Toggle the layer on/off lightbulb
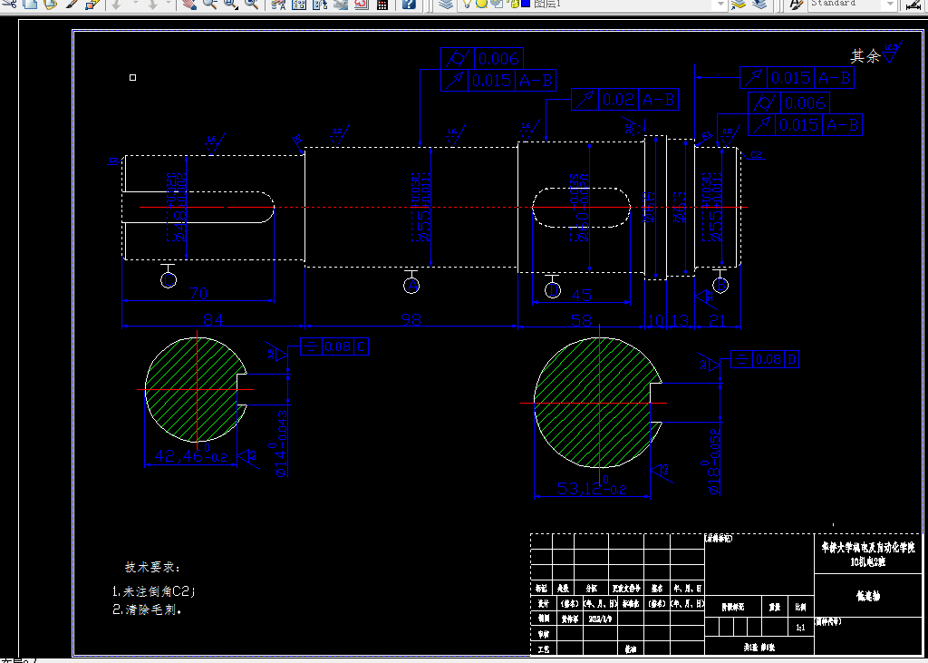The height and width of the screenshot is (663, 928). (x=467, y=4)
